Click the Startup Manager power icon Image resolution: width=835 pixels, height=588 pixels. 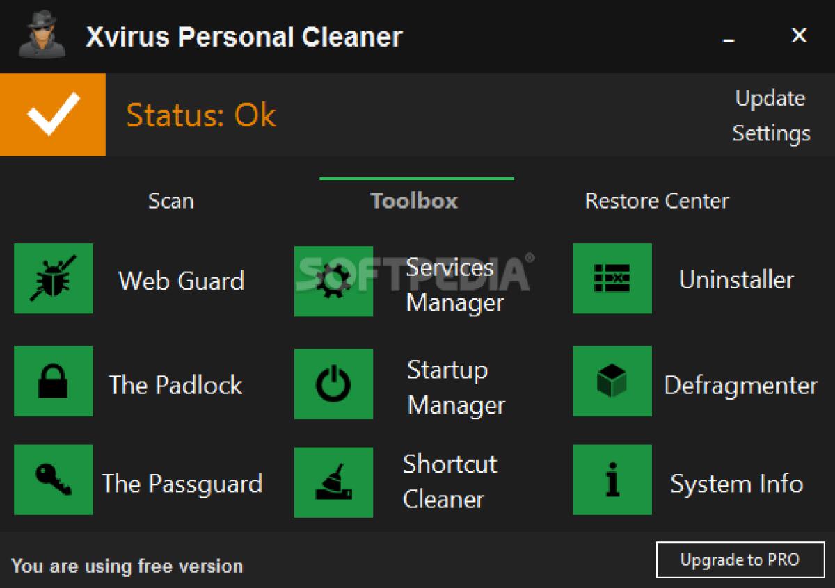[333, 384]
